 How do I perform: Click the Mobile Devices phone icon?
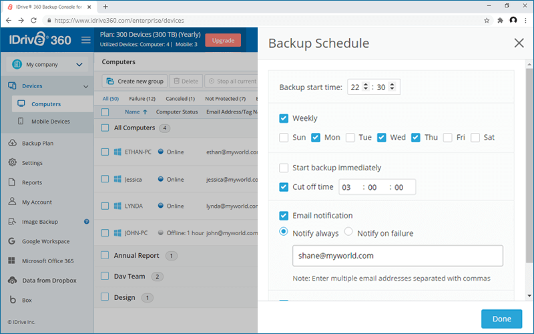(x=21, y=121)
